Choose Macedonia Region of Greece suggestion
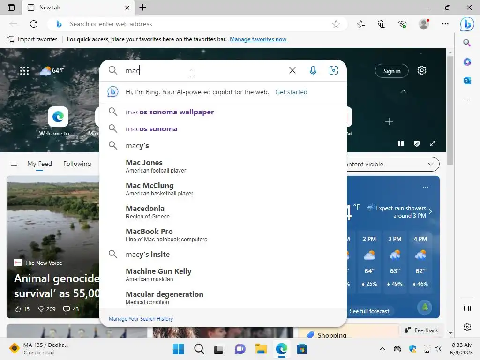Image resolution: width=480 pixels, height=360 pixels. pyautogui.click(x=223, y=212)
